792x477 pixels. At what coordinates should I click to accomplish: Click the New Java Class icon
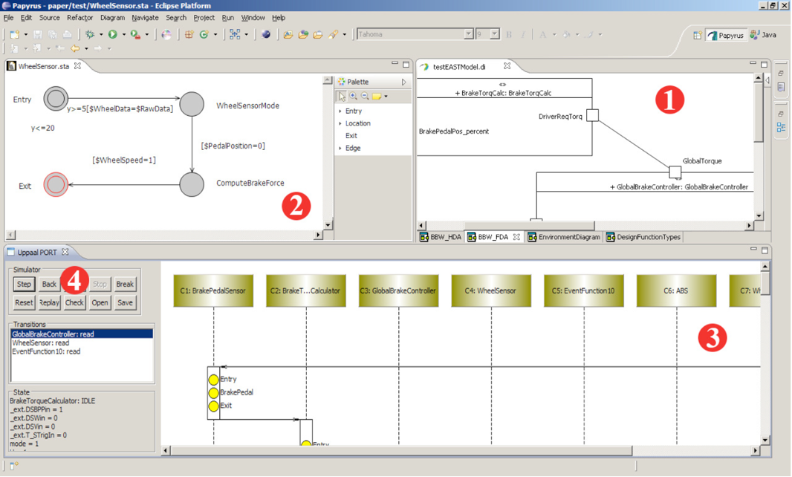pyautogui.click(x=204, y=34)
